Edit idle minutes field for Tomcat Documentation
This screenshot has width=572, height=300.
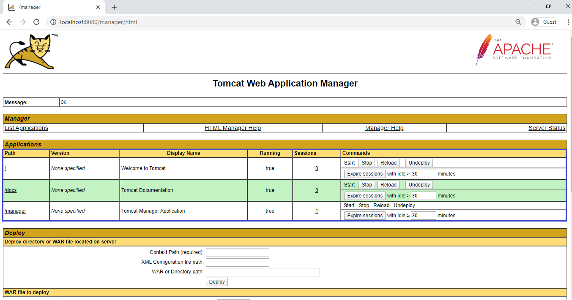pyautogui.click(x=423, y=196)
